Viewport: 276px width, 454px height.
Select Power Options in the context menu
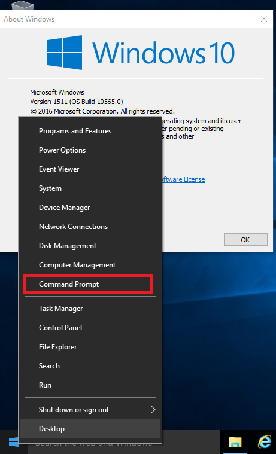point(90,150)
